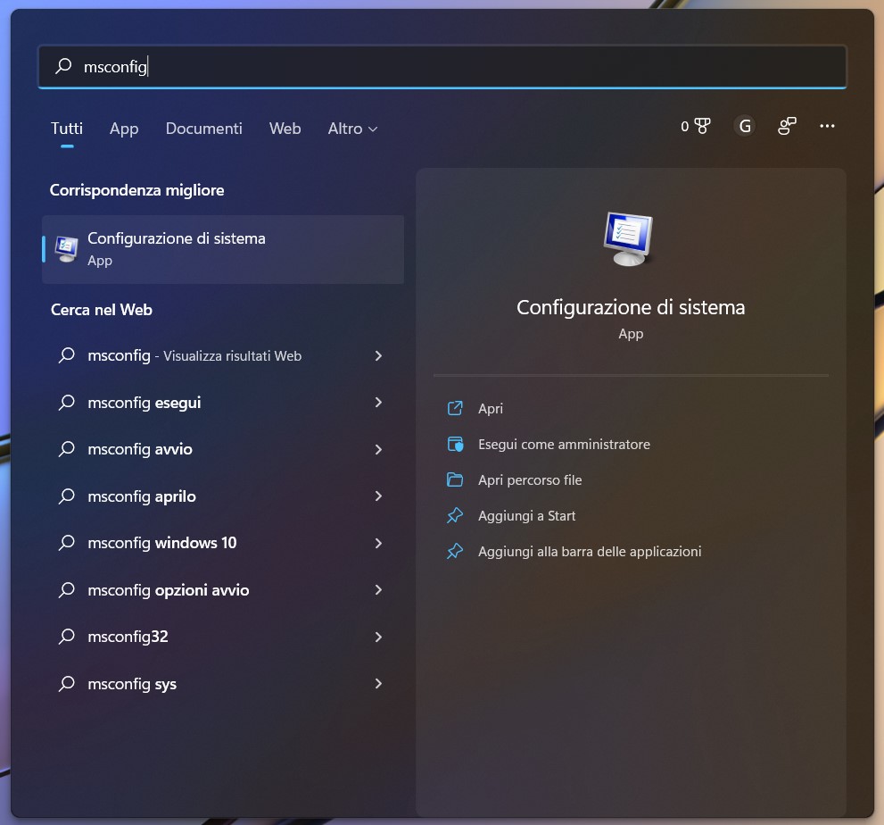Choose Apri percorso file
This screenshot has height=825, width=884.
(x=530, y=479)
